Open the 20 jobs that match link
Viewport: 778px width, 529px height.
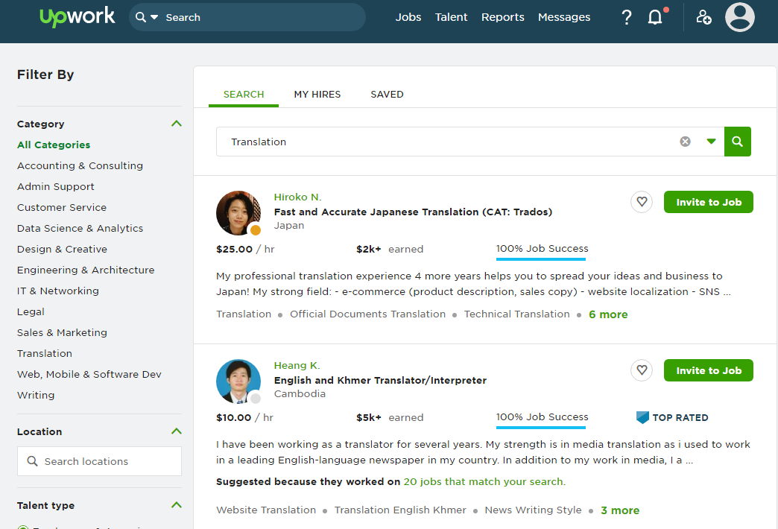click(484, 482)
